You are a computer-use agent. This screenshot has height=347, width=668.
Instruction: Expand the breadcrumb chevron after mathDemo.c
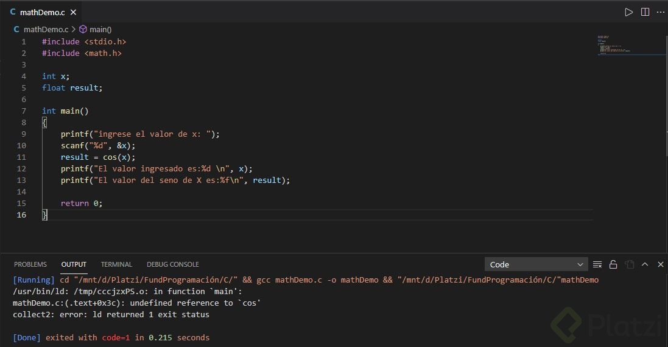(74, 29)
